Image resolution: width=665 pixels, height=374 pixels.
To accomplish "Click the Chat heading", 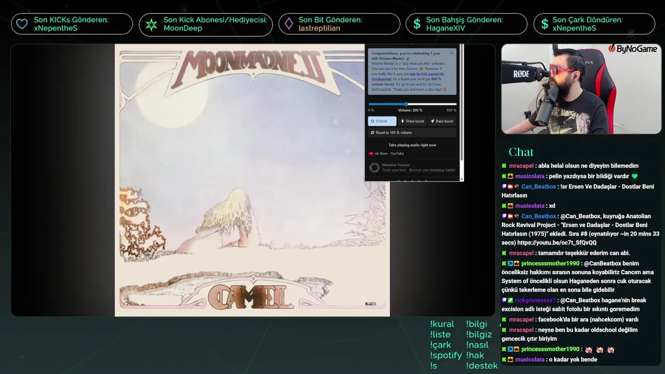I will (x=521, y=152).
